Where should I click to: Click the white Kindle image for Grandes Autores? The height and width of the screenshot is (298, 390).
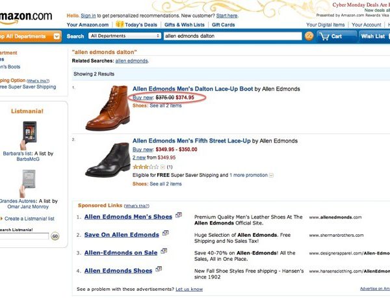[x=29, y=179]
